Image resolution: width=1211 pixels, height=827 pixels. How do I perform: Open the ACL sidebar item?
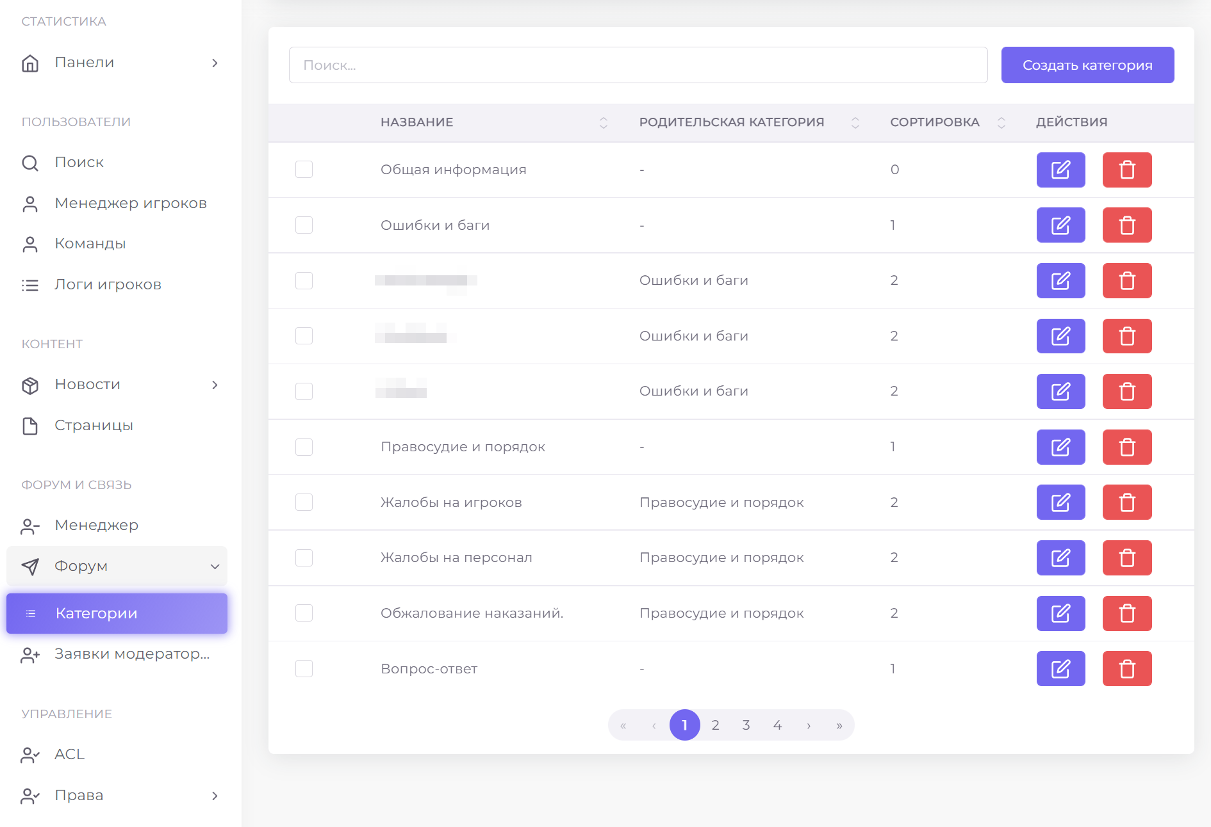click(x=117, y=755)
